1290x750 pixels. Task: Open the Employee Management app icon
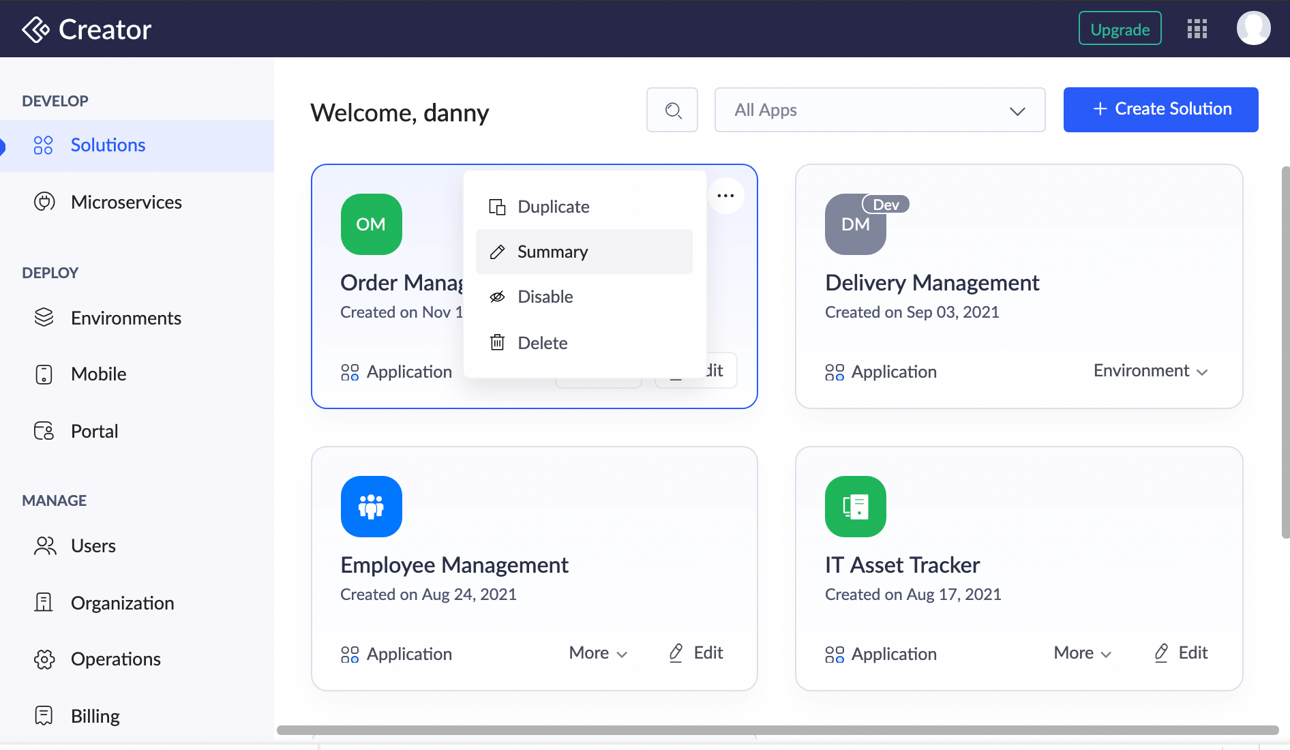point(371,507)
